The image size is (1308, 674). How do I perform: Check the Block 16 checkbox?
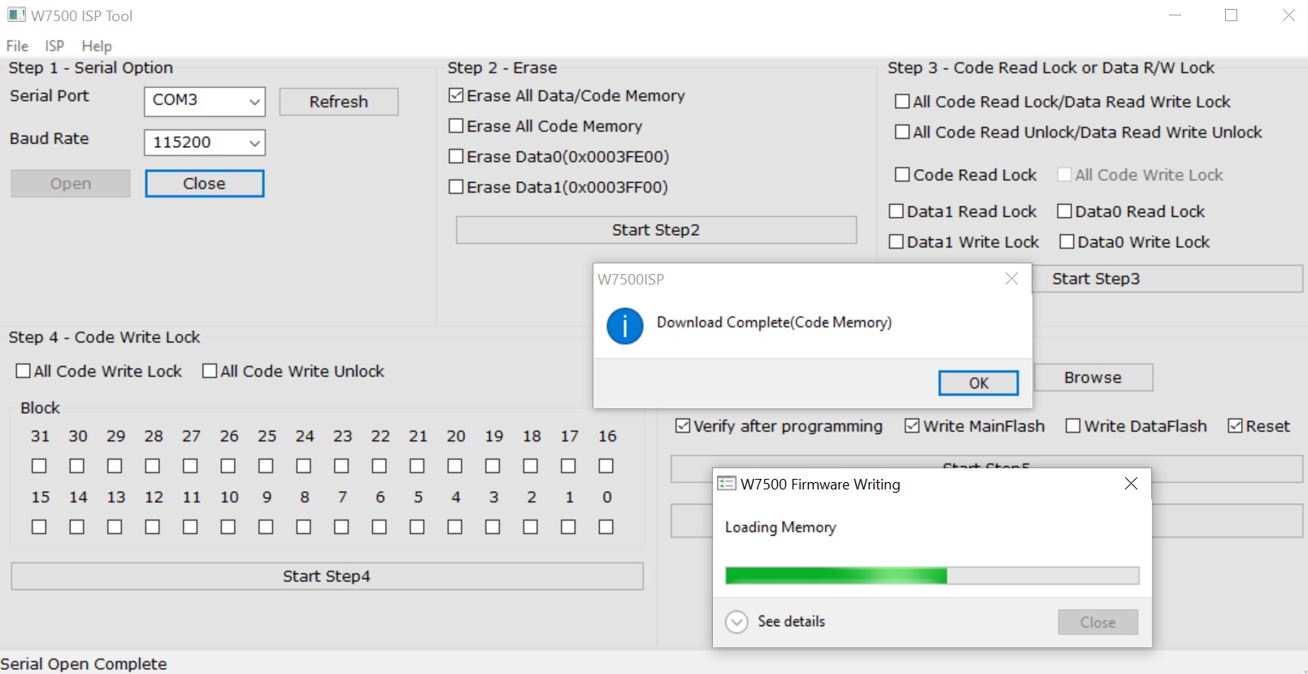(x=606, y=466)
